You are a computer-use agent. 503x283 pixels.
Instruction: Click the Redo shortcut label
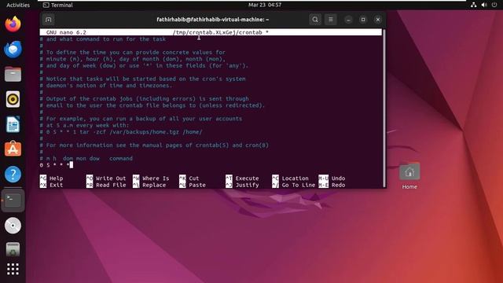[x=338, y=186]
